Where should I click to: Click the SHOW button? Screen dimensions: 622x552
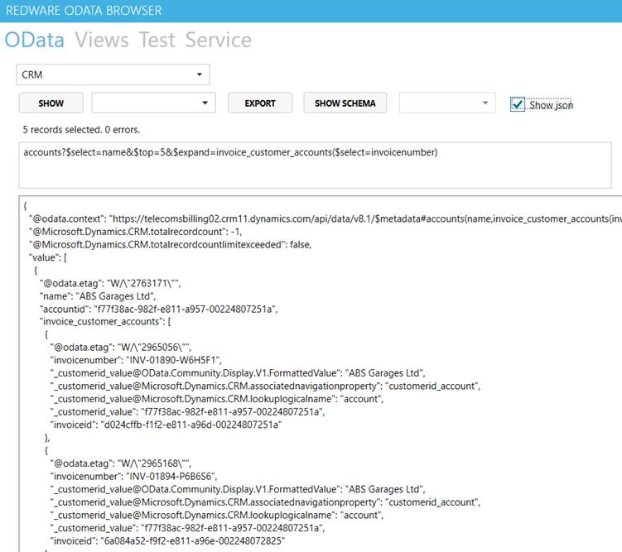click(x=51, y=103)
